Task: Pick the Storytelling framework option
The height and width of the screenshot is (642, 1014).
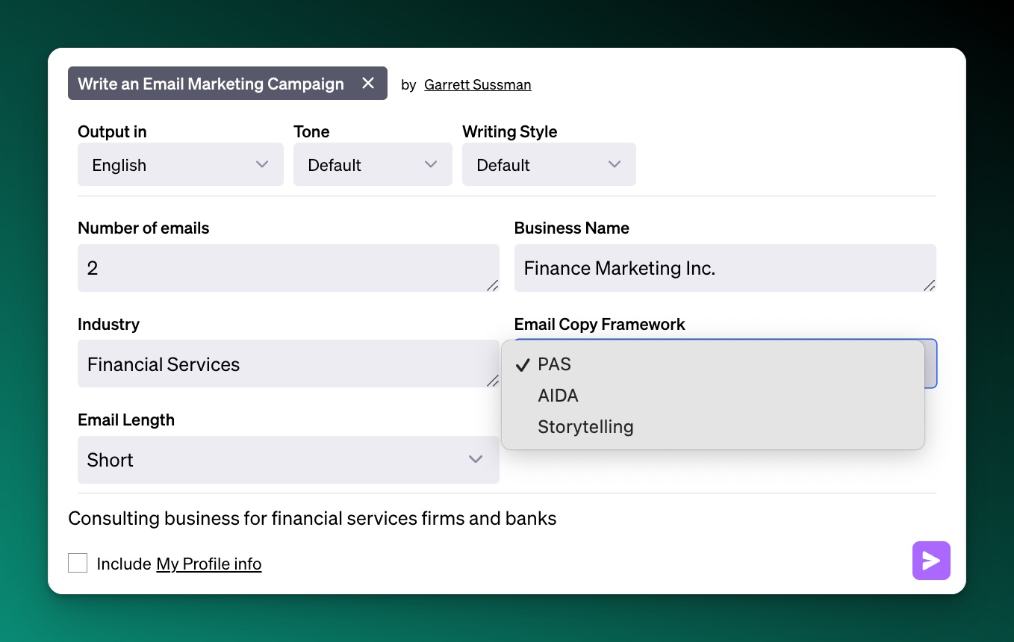Action: 585,427
